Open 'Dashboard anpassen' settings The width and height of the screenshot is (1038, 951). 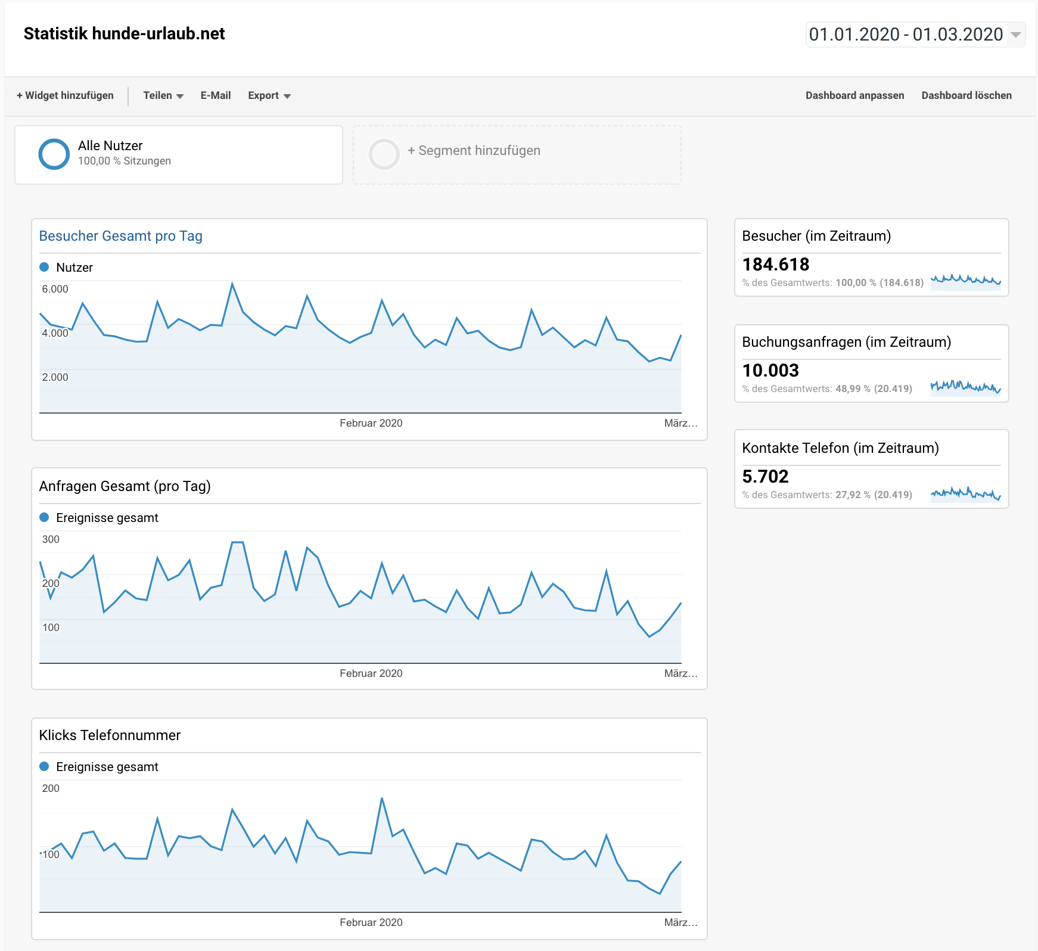coord(854,95)
